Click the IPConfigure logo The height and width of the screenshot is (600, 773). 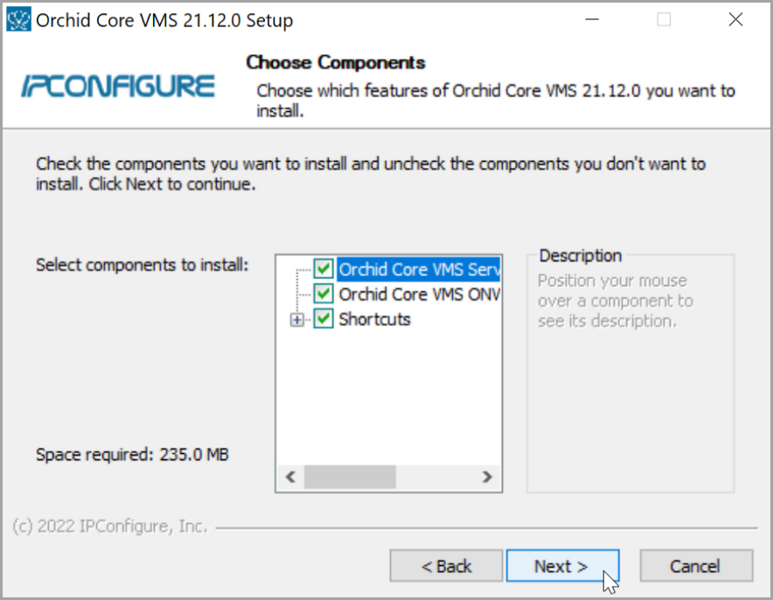coord(118,86)
